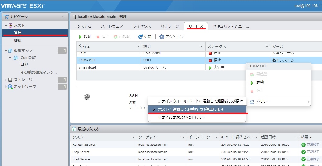Screen dimensions: 322x166
Task: Open the name (名前) column dropdown
Action: pyautogui.click(x=138, y=47)
